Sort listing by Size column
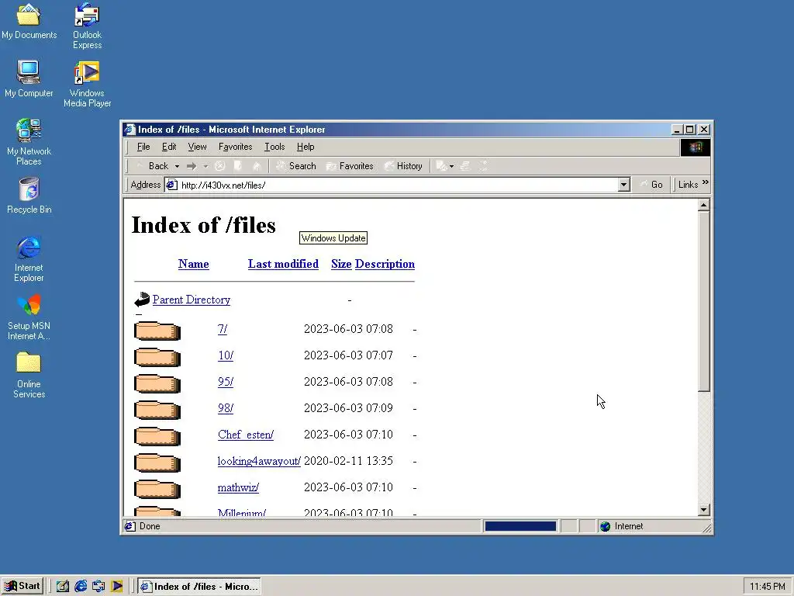Viewport: 794px width, 596px height. [x=341, y=264]
